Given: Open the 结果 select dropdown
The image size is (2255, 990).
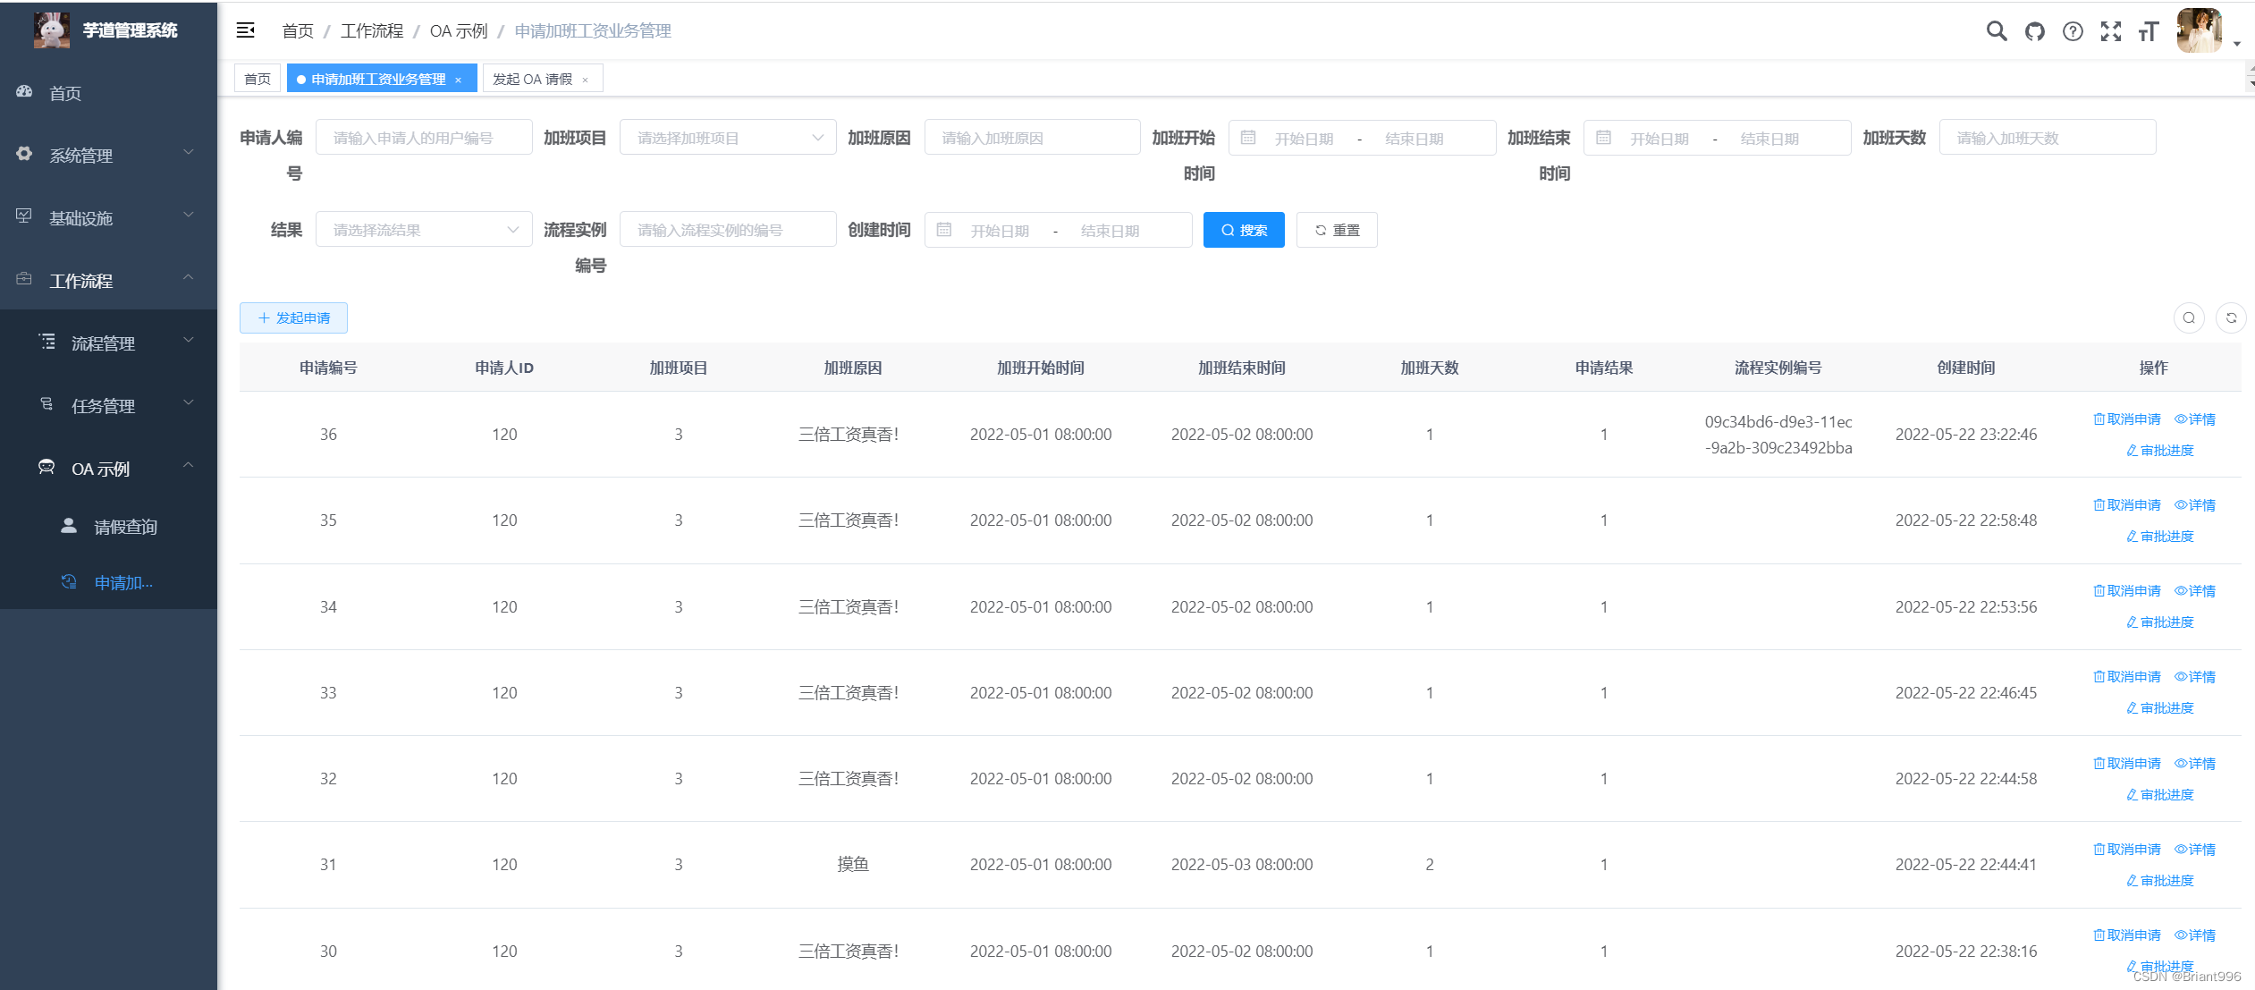Looking at the screenshot, I should (424, 230).
